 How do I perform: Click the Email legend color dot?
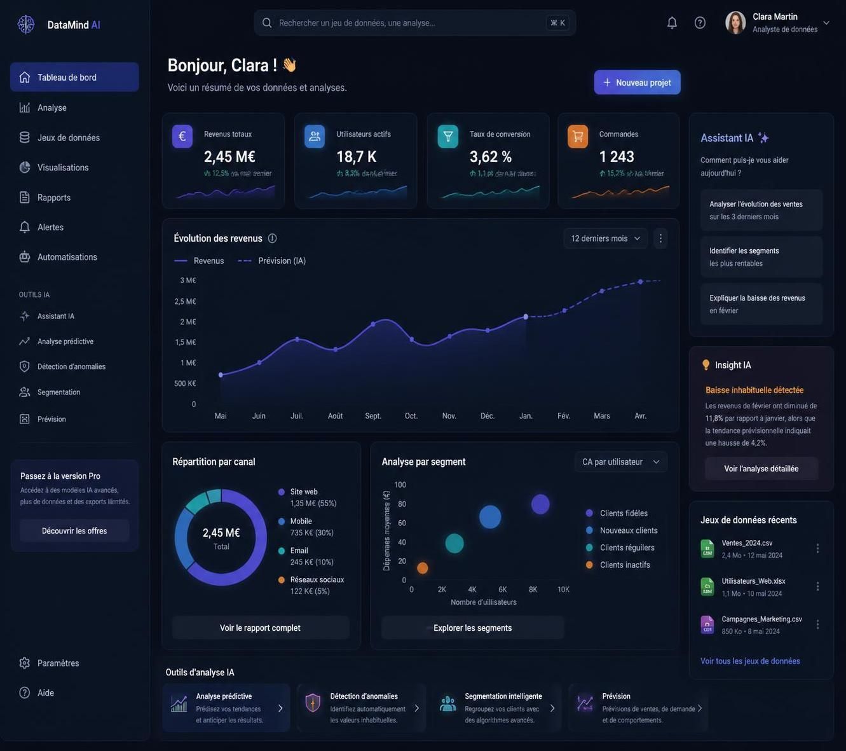click(282, 551)
